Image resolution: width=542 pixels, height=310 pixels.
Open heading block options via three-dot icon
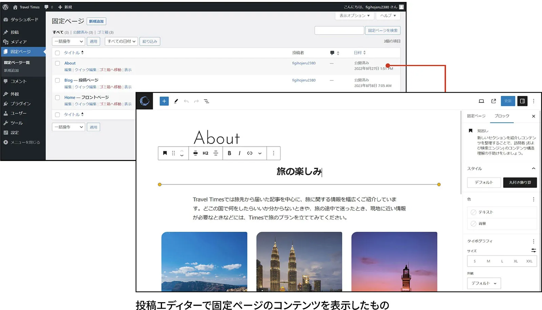pos(273,153)
